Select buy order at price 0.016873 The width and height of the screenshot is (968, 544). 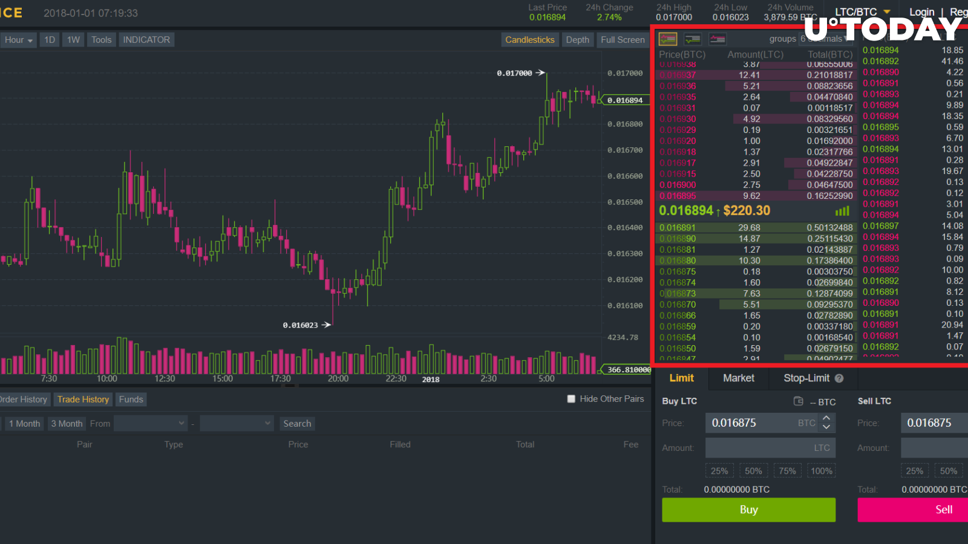click(756, 294)
